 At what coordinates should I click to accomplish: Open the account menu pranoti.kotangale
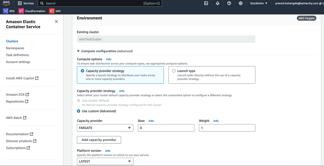300,3
